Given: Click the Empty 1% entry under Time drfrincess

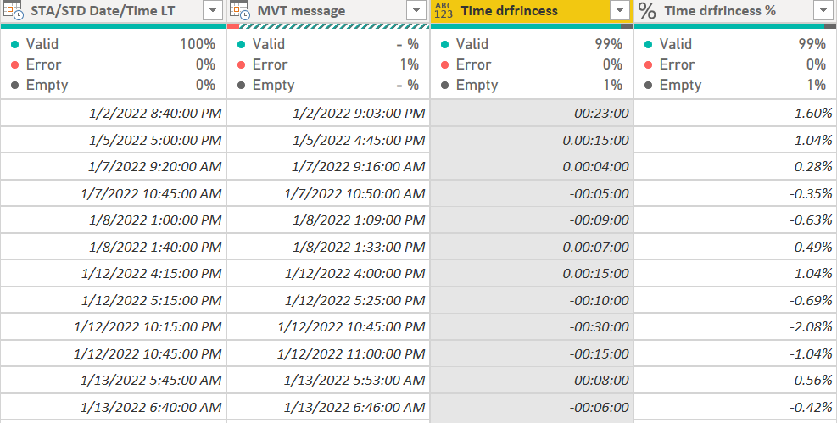Looking at the screenshot, I should 532,85.
